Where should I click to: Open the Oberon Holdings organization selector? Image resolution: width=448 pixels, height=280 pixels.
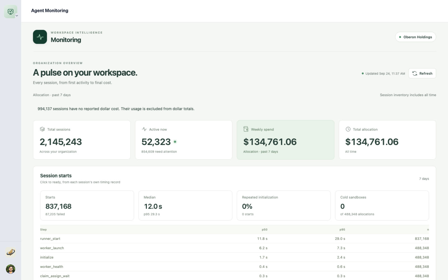pyautogui.click(x=415, y=37)
